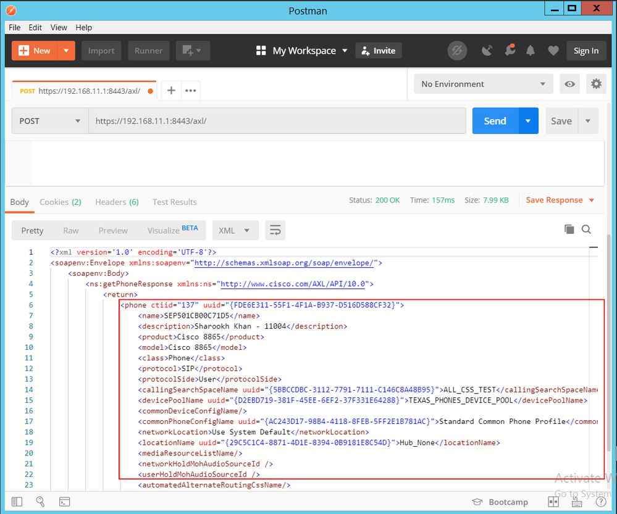
Task: Open the XML format dropdown
Action: [x=235, y=230]
